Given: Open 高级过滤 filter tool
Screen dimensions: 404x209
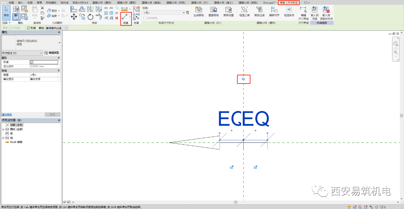Looking at the screenshot, I should pyautogui.click(x=259, y=11).
